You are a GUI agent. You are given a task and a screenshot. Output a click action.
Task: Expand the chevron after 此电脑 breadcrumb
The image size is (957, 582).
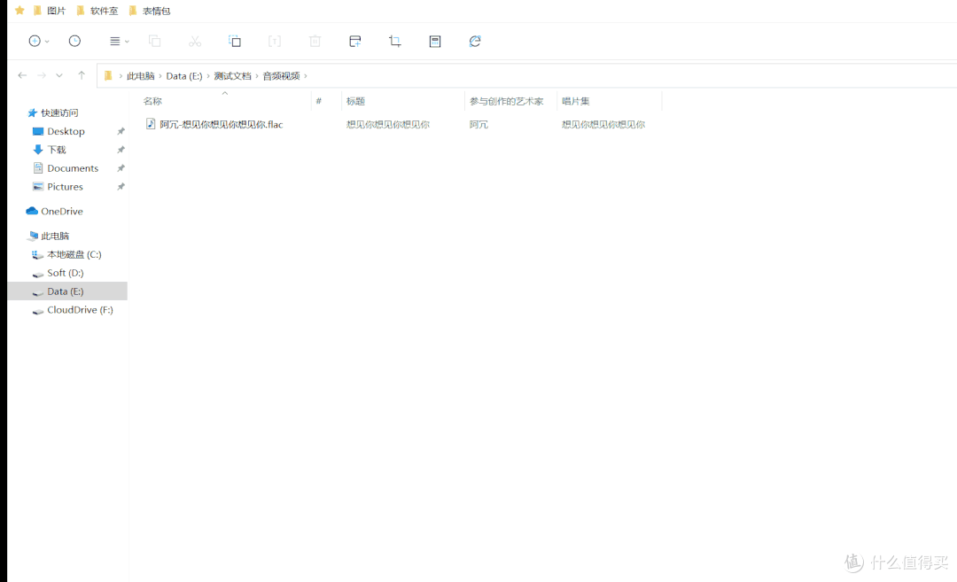[160, 75]
